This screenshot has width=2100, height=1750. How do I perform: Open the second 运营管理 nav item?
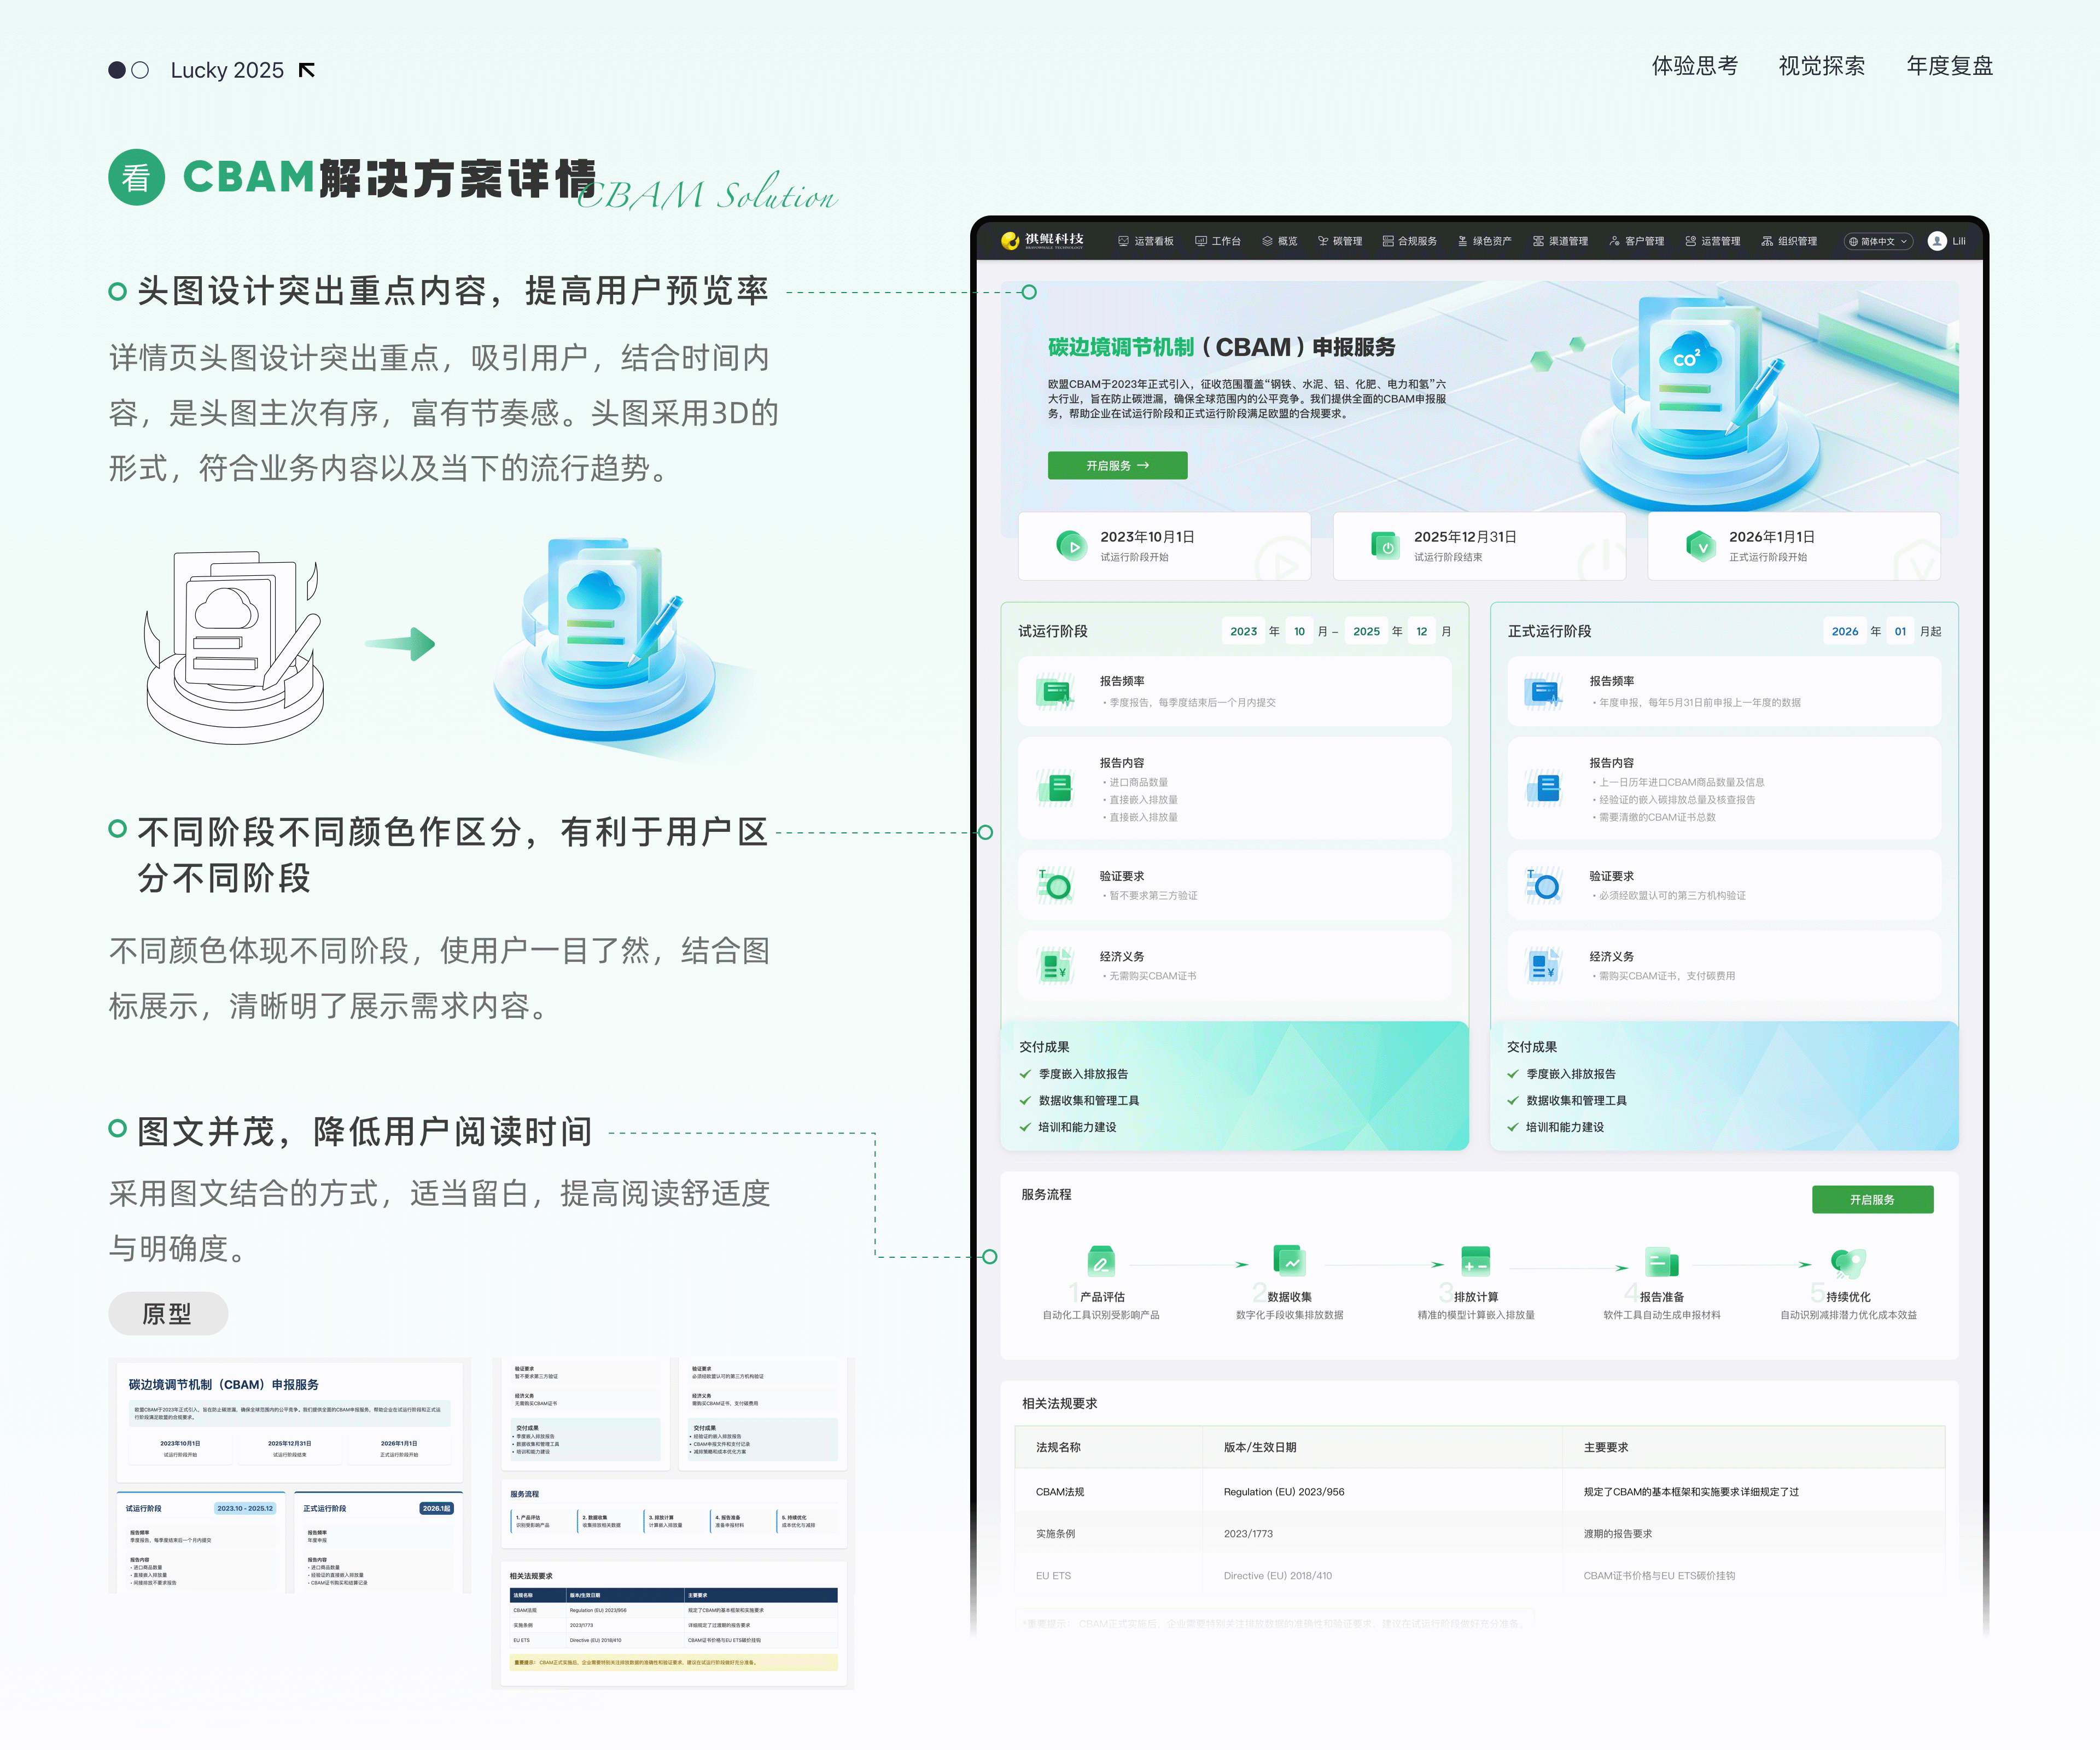(x=1712, y=241)
